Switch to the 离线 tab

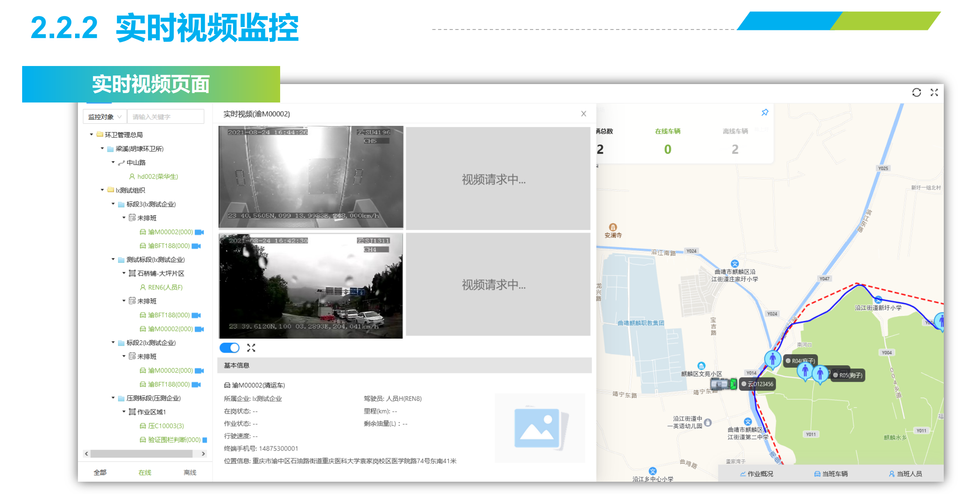pyautogui.click(x=190, y=473)
